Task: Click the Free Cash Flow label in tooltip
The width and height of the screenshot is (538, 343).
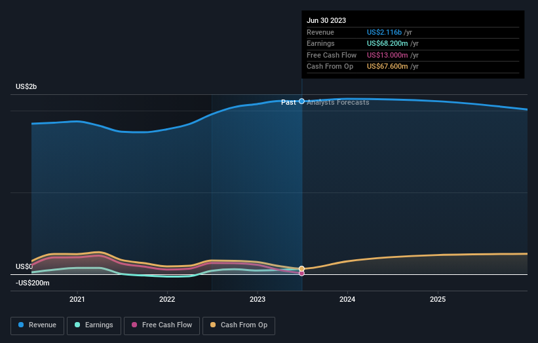Action: (x=332, y=55)
